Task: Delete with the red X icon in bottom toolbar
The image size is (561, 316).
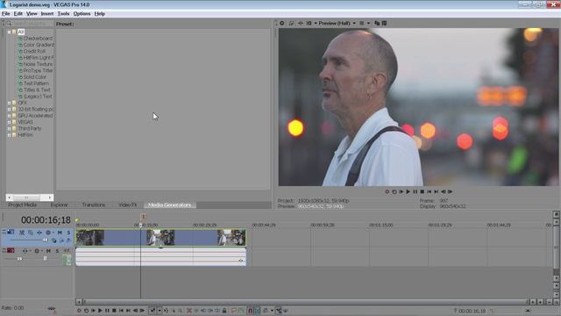Action: (189, 311)
